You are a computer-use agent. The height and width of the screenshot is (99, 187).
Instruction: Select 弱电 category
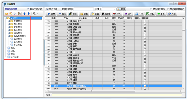(x=12, y=51)
